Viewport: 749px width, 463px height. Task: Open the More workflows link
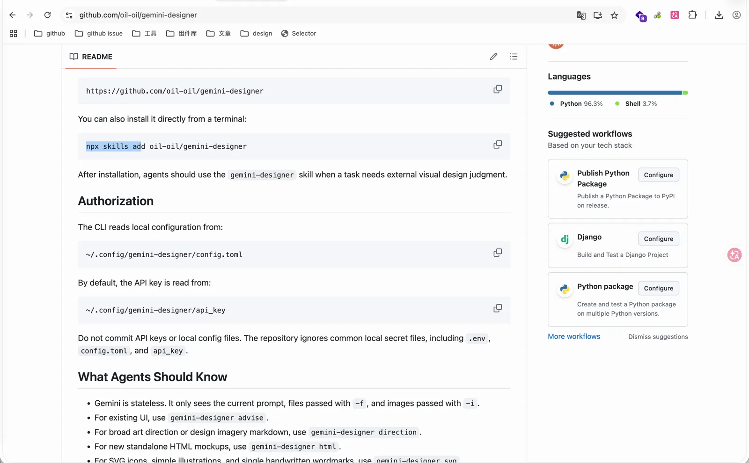574,336
